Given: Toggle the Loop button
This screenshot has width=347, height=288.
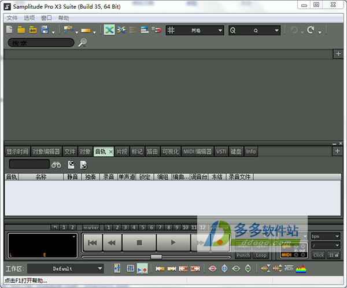Looking at the screenshot, I should click(261, 255).
